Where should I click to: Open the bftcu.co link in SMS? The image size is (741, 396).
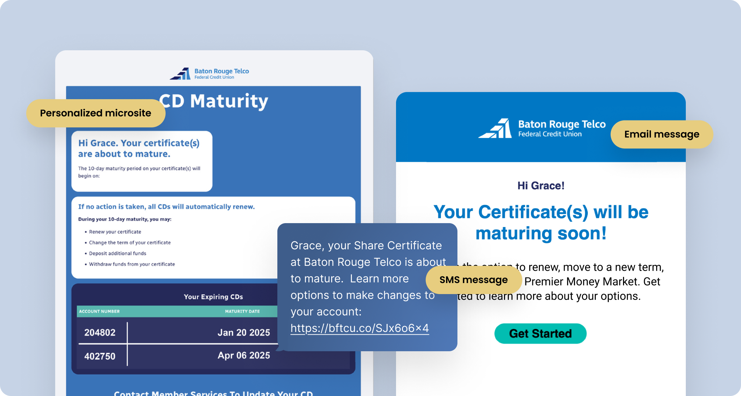click(359, 328)
